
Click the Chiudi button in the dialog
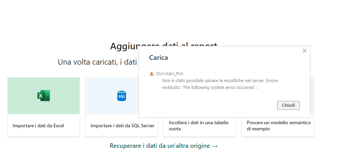point(288,105)
